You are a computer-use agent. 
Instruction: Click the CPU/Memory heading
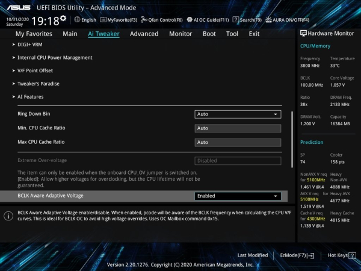(x=315, y=46)
